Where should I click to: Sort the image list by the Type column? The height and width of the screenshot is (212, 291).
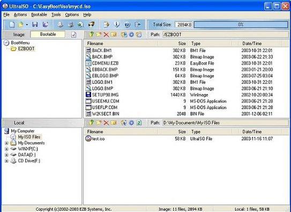pos(210,43)
